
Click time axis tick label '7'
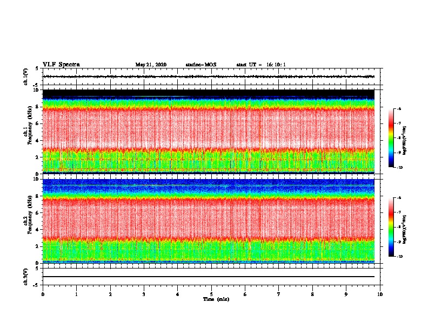(x=279, y=294)
